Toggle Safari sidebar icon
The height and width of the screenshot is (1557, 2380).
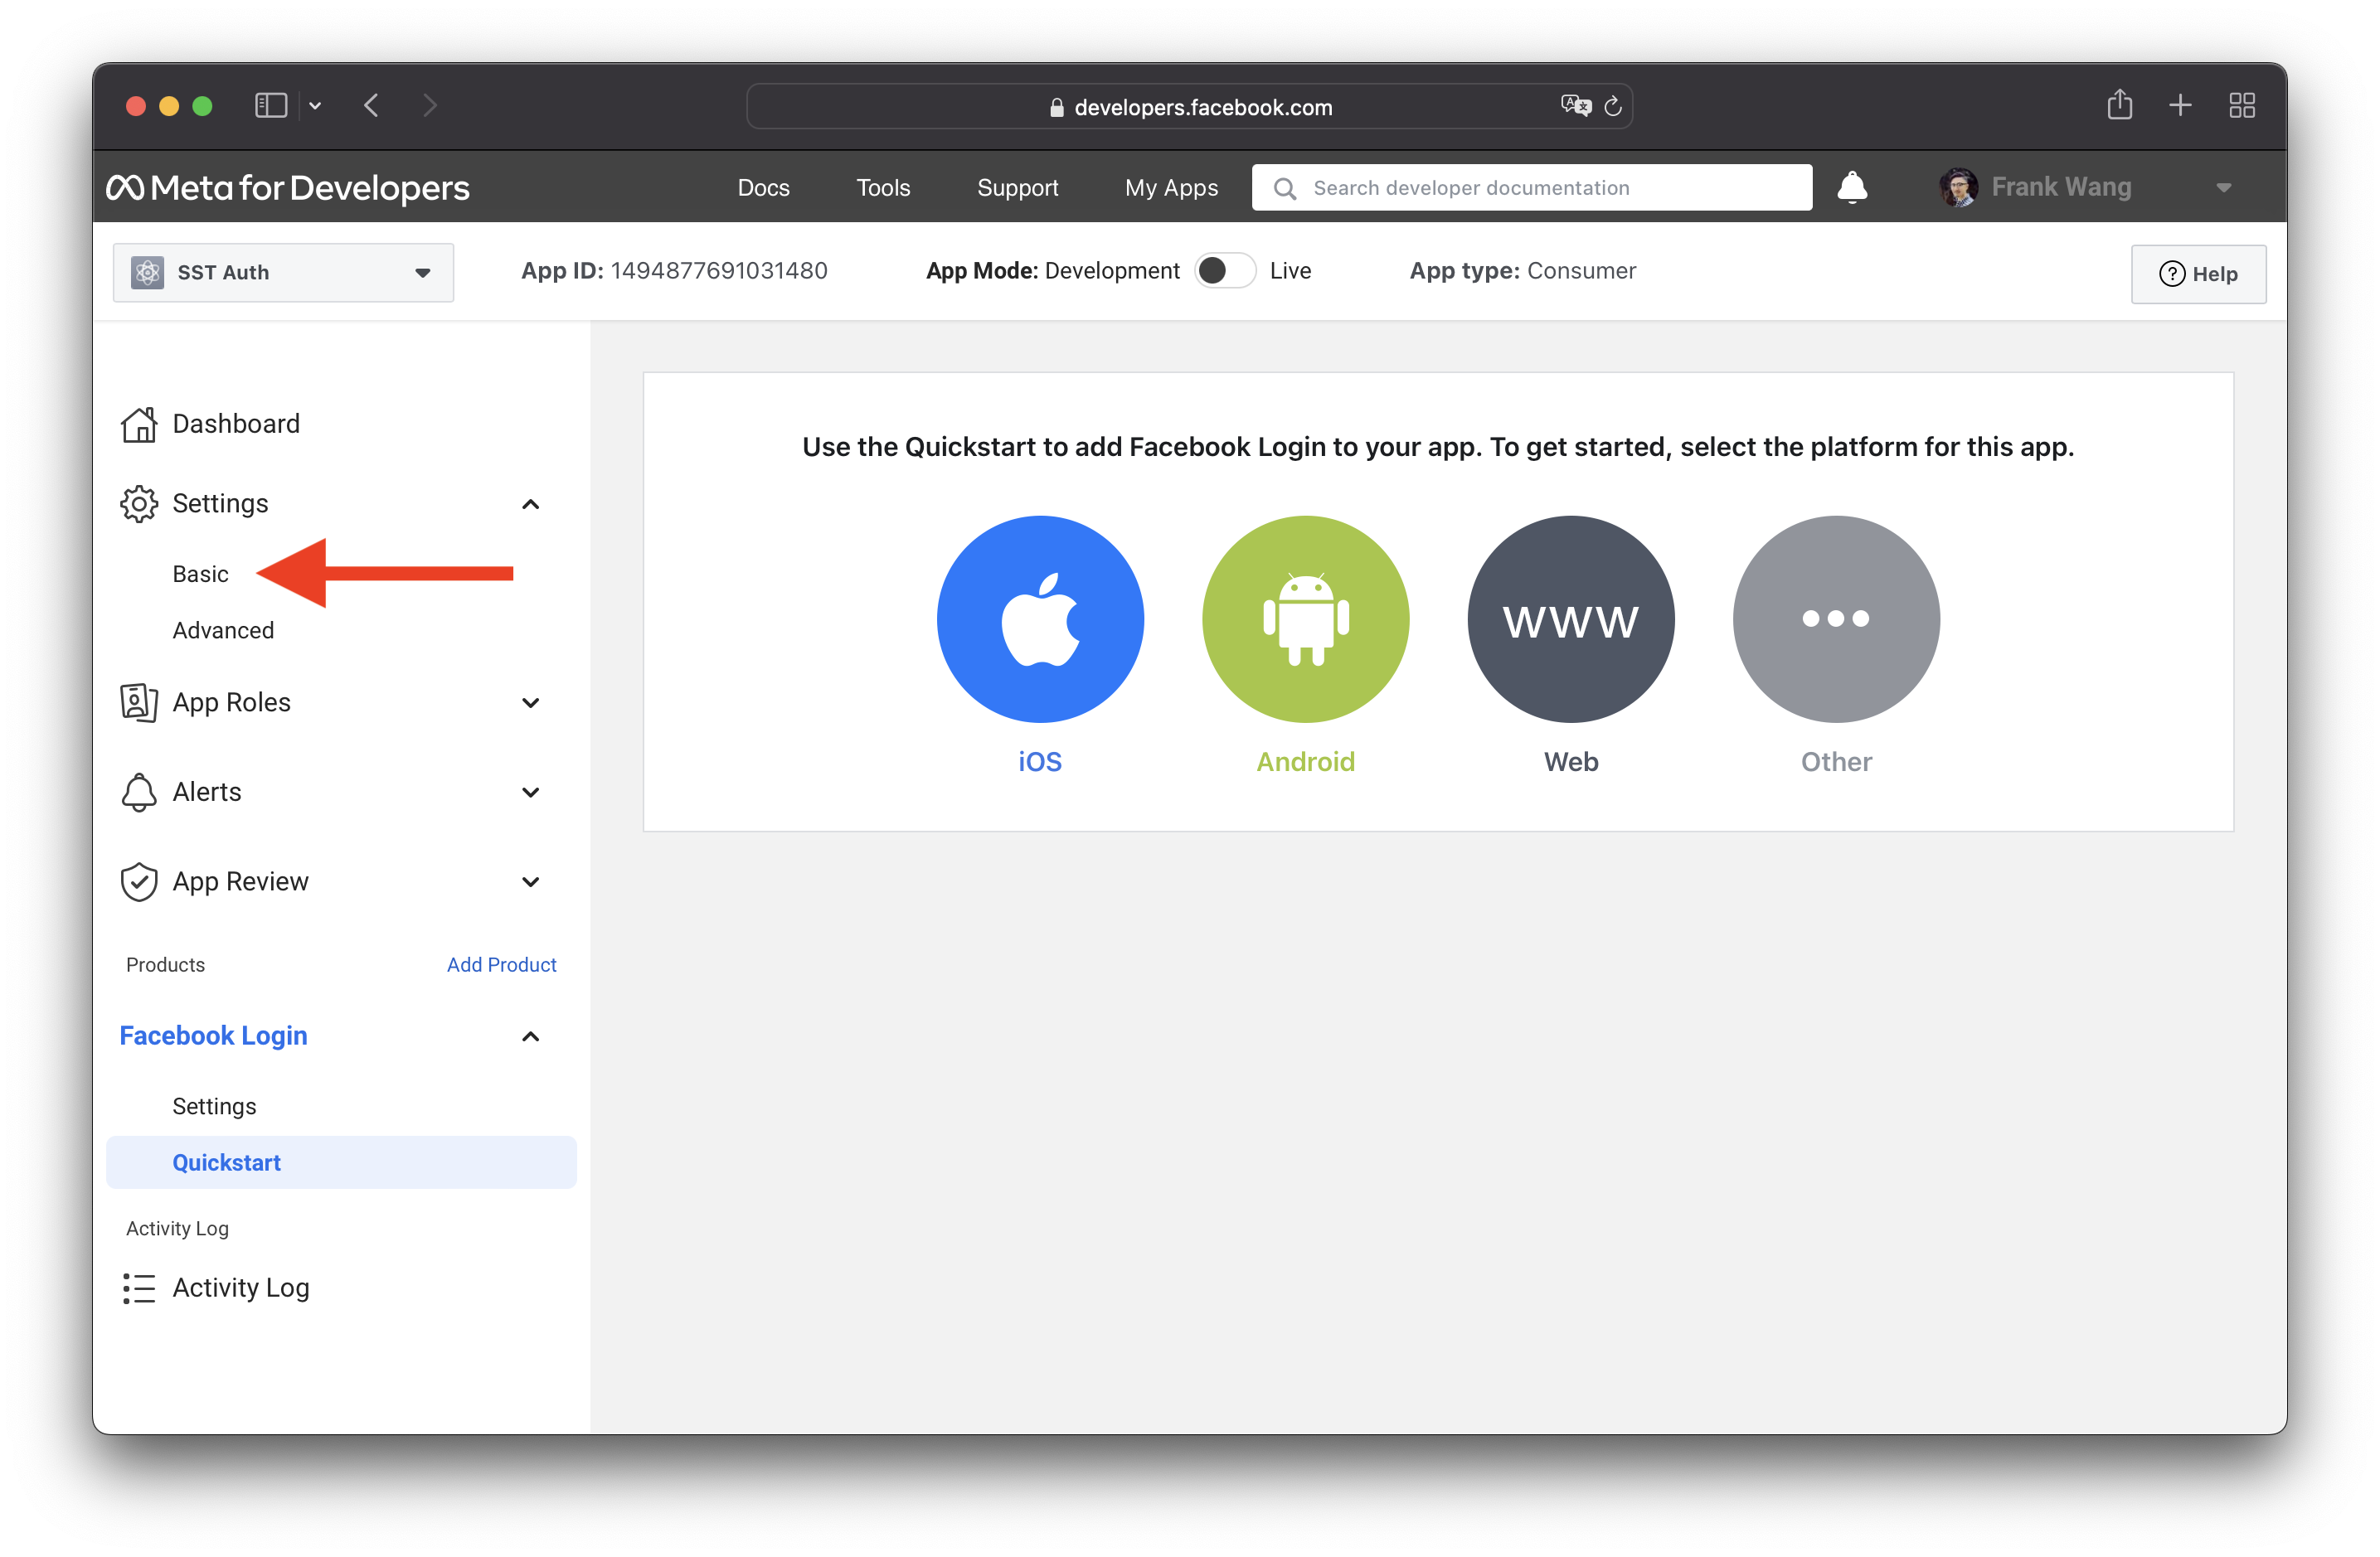(x=271, y=105)
